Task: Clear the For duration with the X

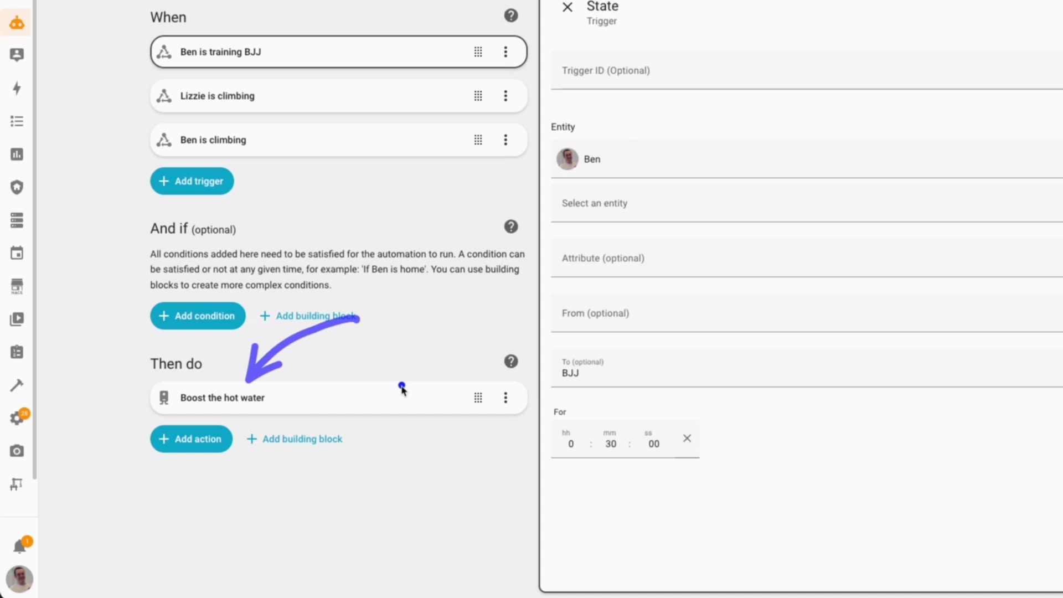Action: (687, 439)
